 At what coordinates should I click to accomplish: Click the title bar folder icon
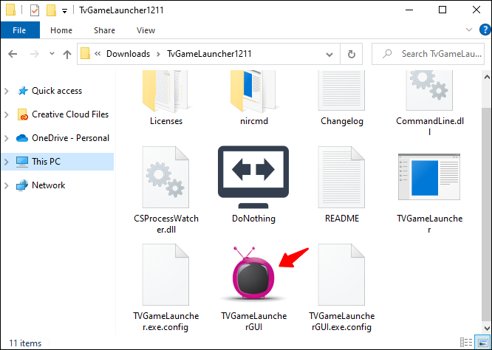click(10, 10)
